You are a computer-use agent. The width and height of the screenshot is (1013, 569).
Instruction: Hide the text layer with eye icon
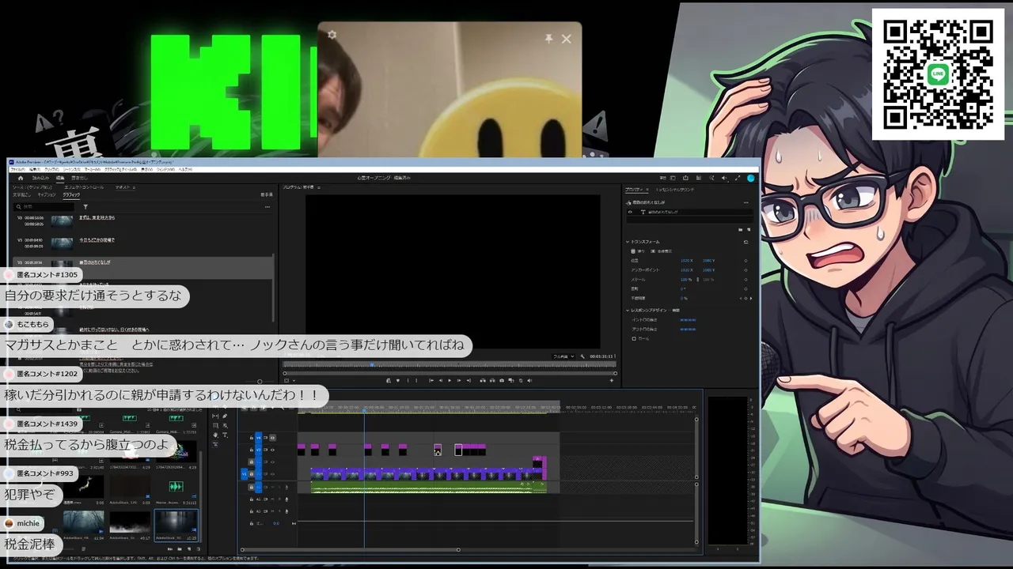coord(630,212)
